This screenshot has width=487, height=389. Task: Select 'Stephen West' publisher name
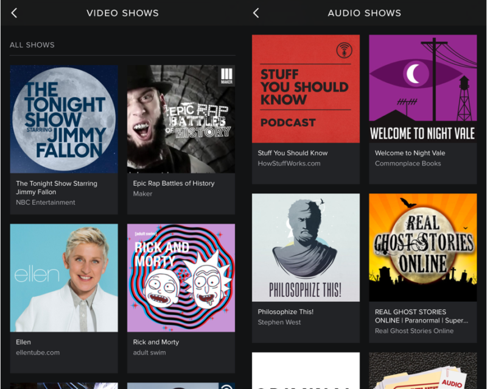point(279,322)
